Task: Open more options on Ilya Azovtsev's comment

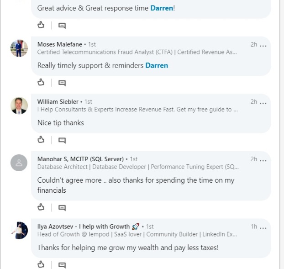Action: click(x=263, y=227)
